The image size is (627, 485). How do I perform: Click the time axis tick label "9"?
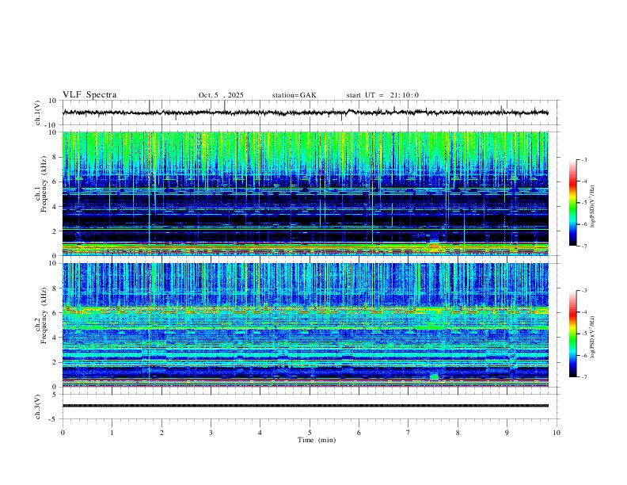507,433
